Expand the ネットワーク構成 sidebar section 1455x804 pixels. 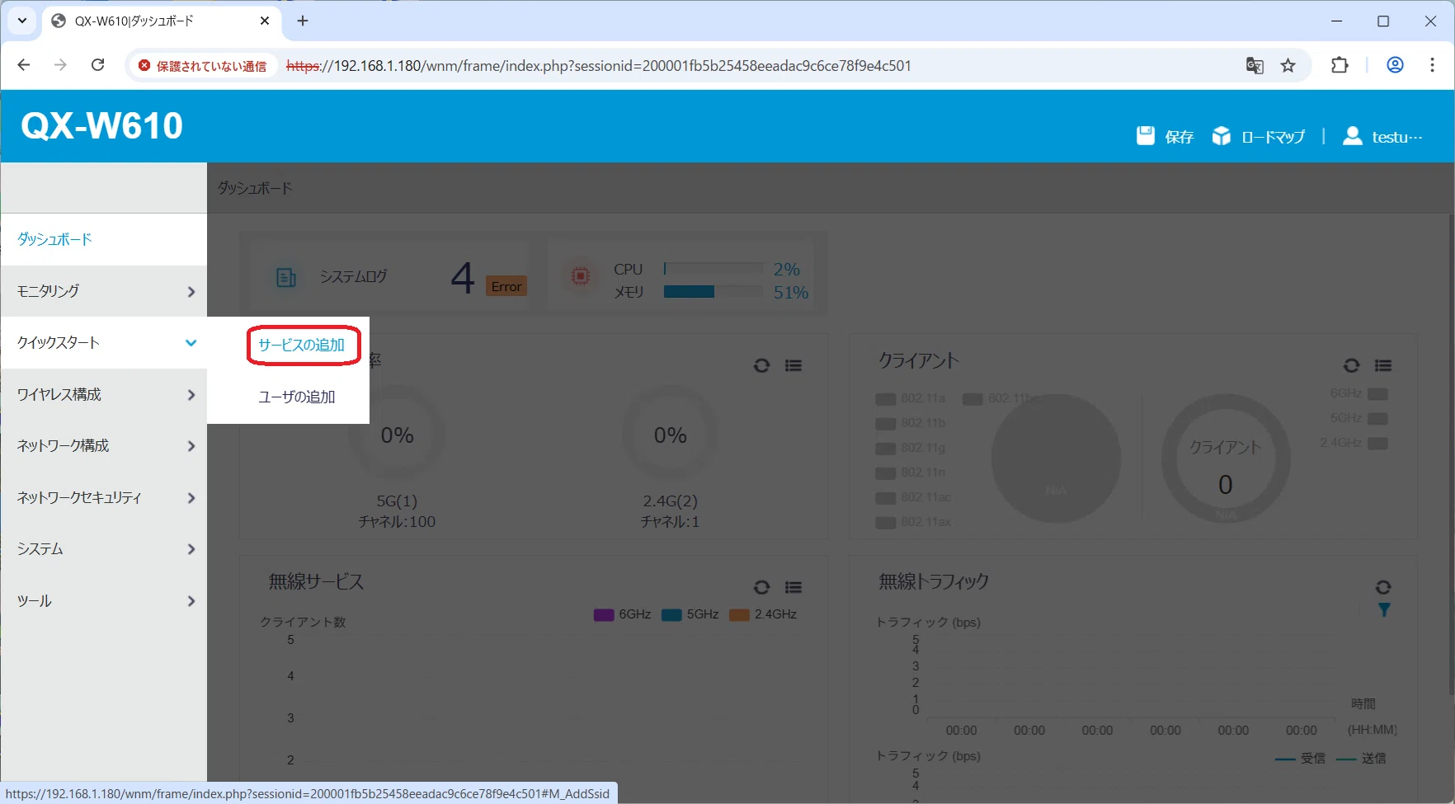pyautogui.click(x=104, y=445)
